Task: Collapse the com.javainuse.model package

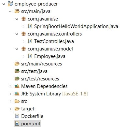Action: pos(17,49)
